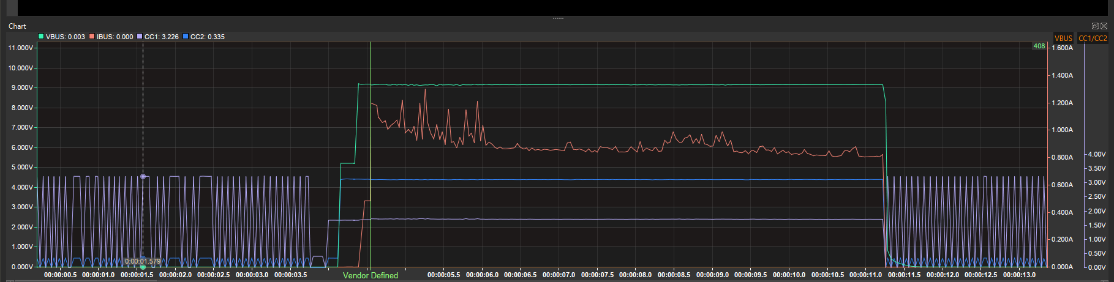The image size is (1114, 282).
Task: Click the CC1 lavender legend swatch
Action: (x=140, y=37)
